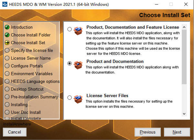Click the Product, Documentation and Feature License package icon
Screen dimensions: 194x140
click(x=78, y=30)
